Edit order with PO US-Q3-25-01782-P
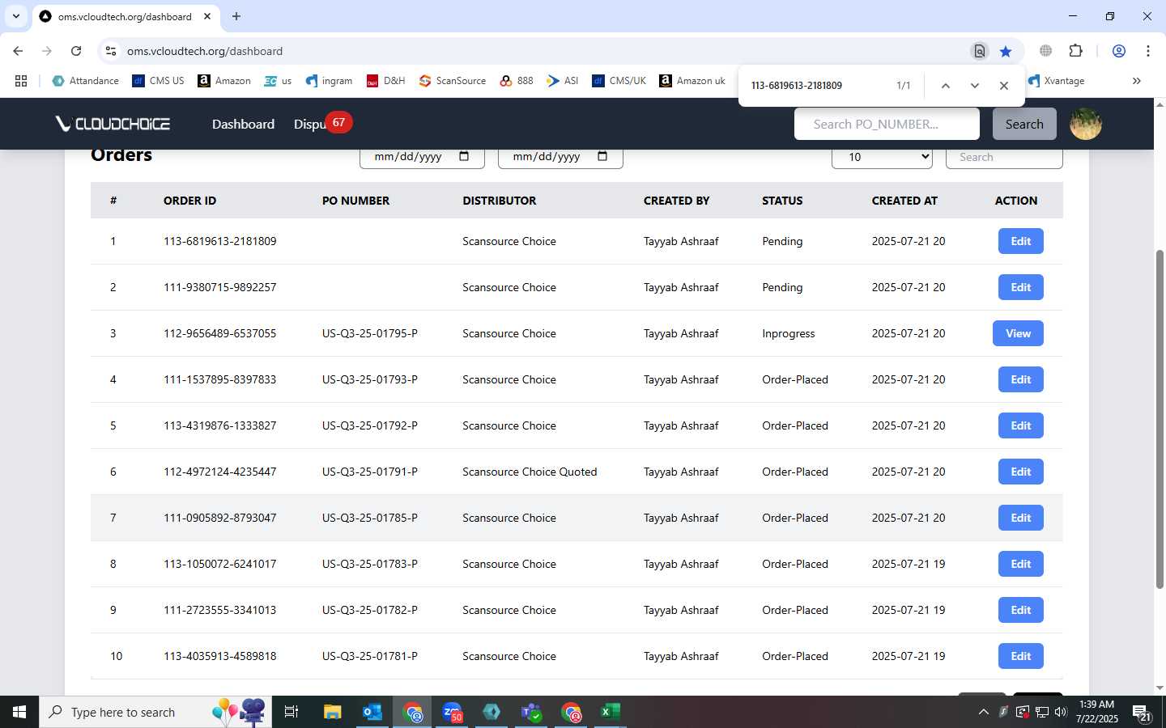The width and height of the screenshot is (1166, 728). [1020, 610]
